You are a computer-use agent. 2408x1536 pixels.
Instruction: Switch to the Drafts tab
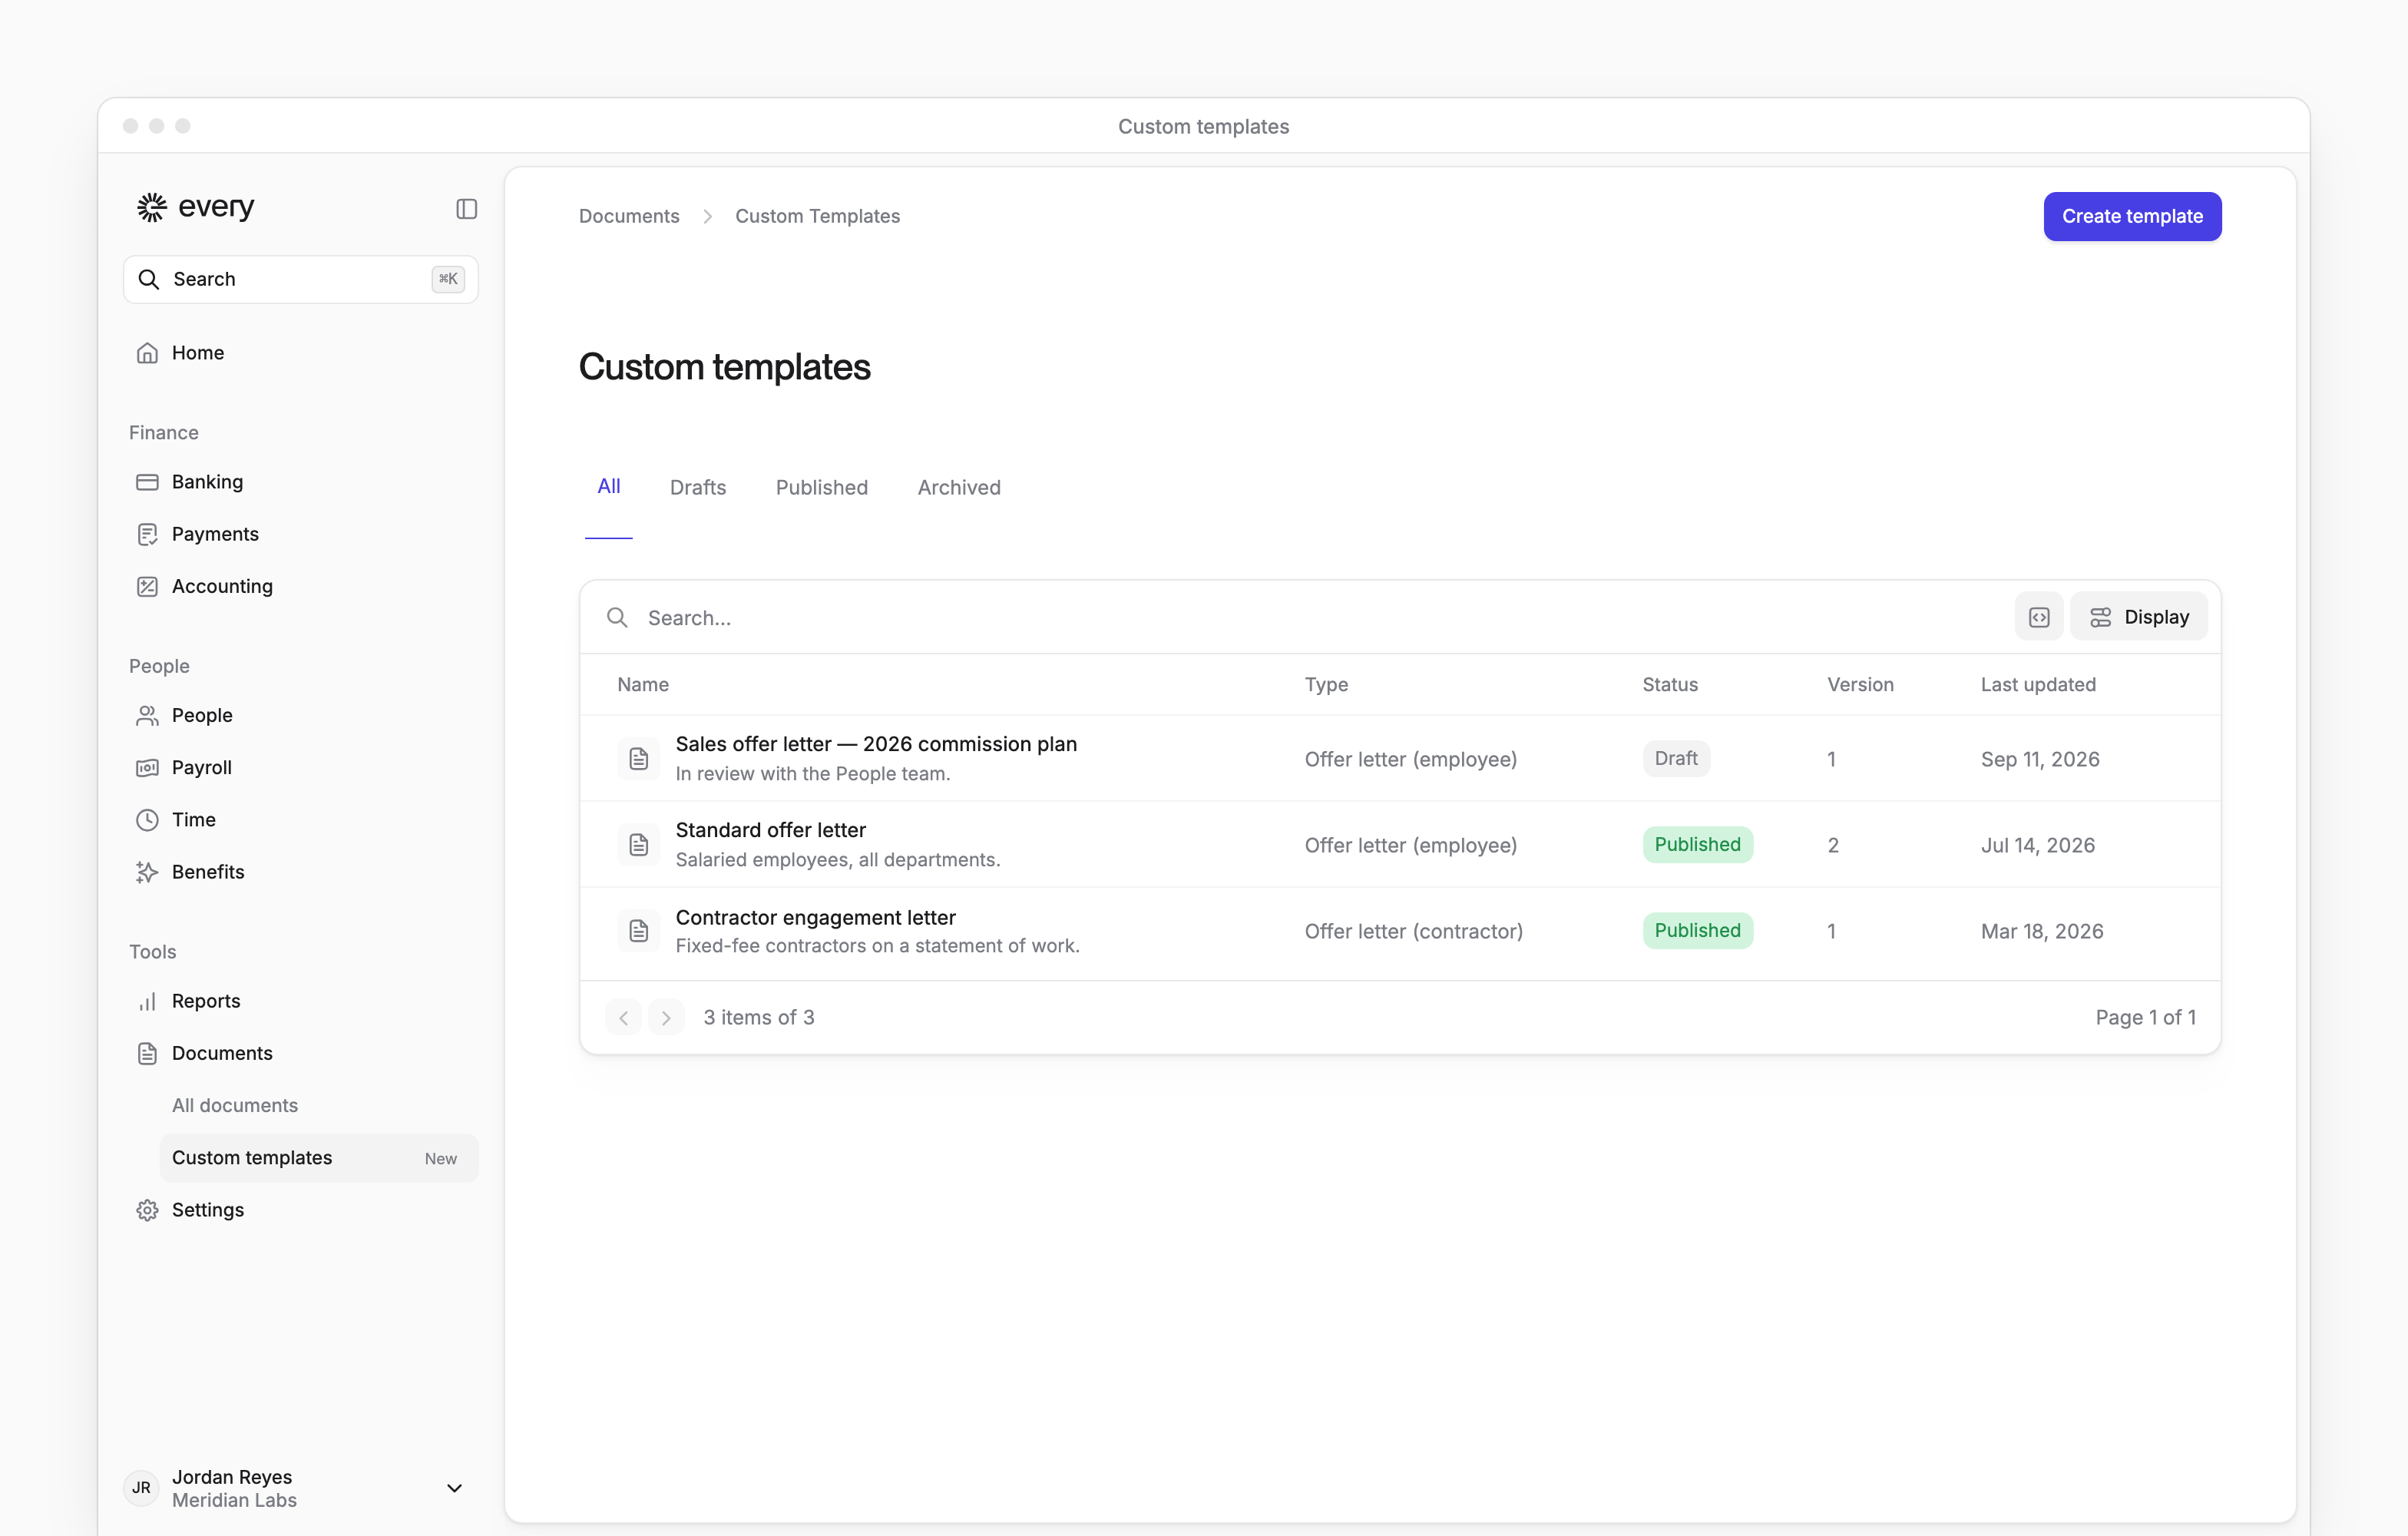point(698,487)
